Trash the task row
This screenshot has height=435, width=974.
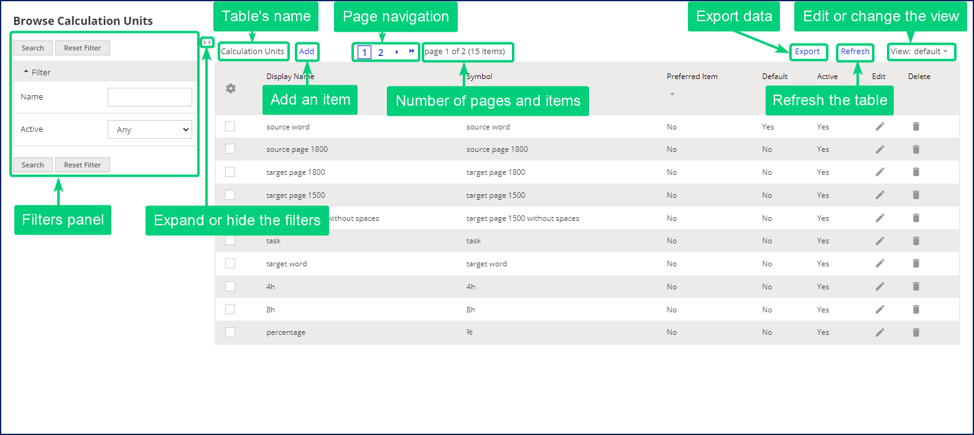point(916,241)
